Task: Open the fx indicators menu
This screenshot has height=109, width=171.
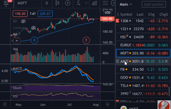Action: click(x=78, y=3)
